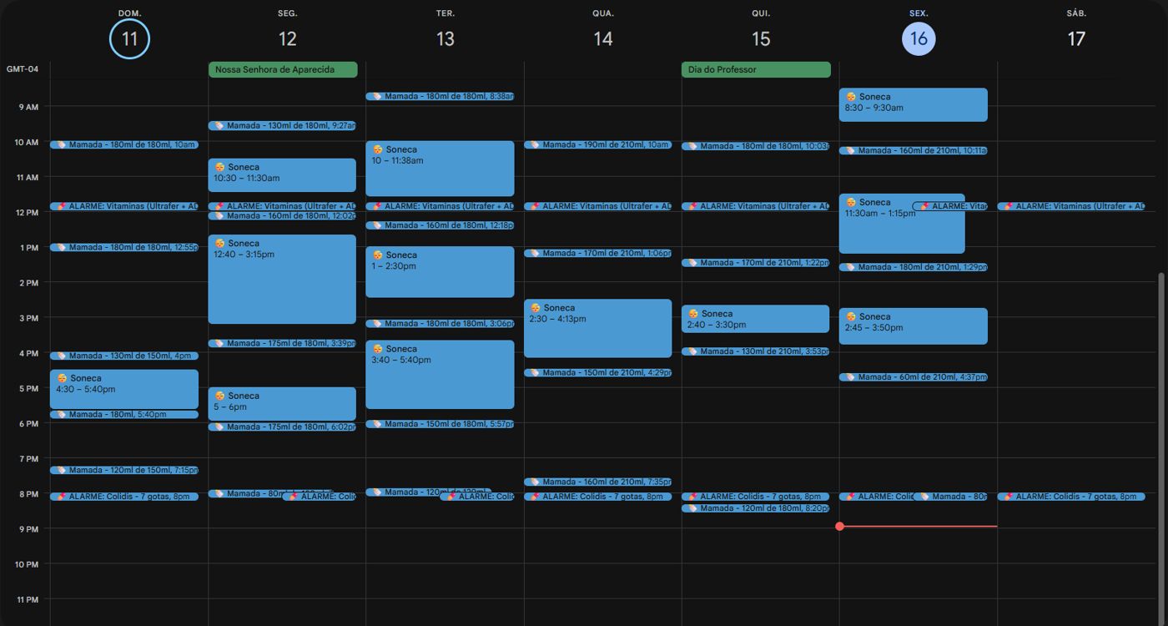
Task: Open the Soneca 3:40 – 5:40pm event
Action: [x=440, y=375]
